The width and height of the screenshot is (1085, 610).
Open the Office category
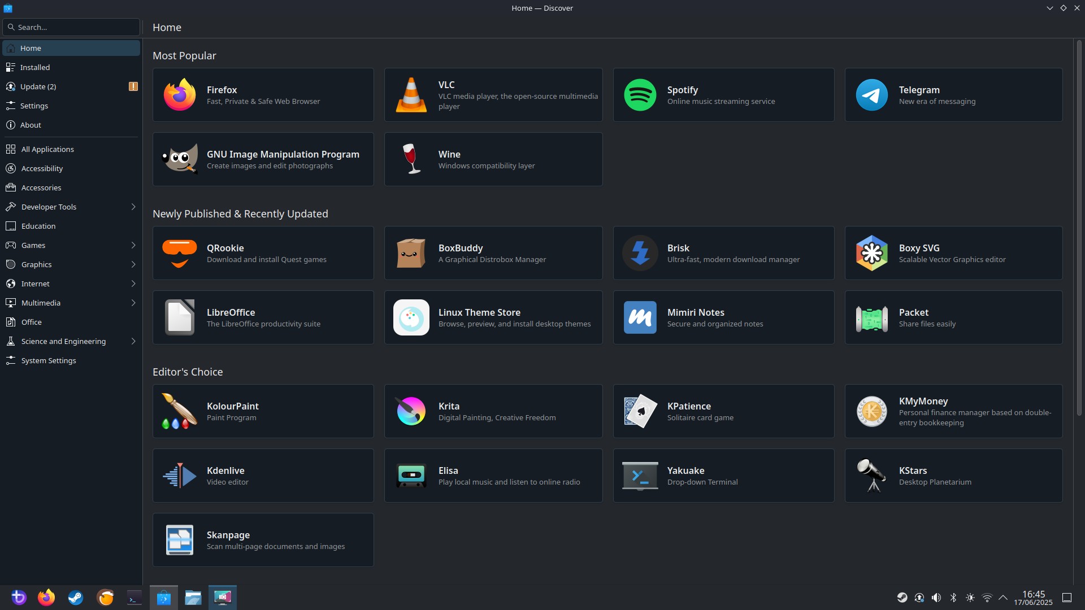71,322
